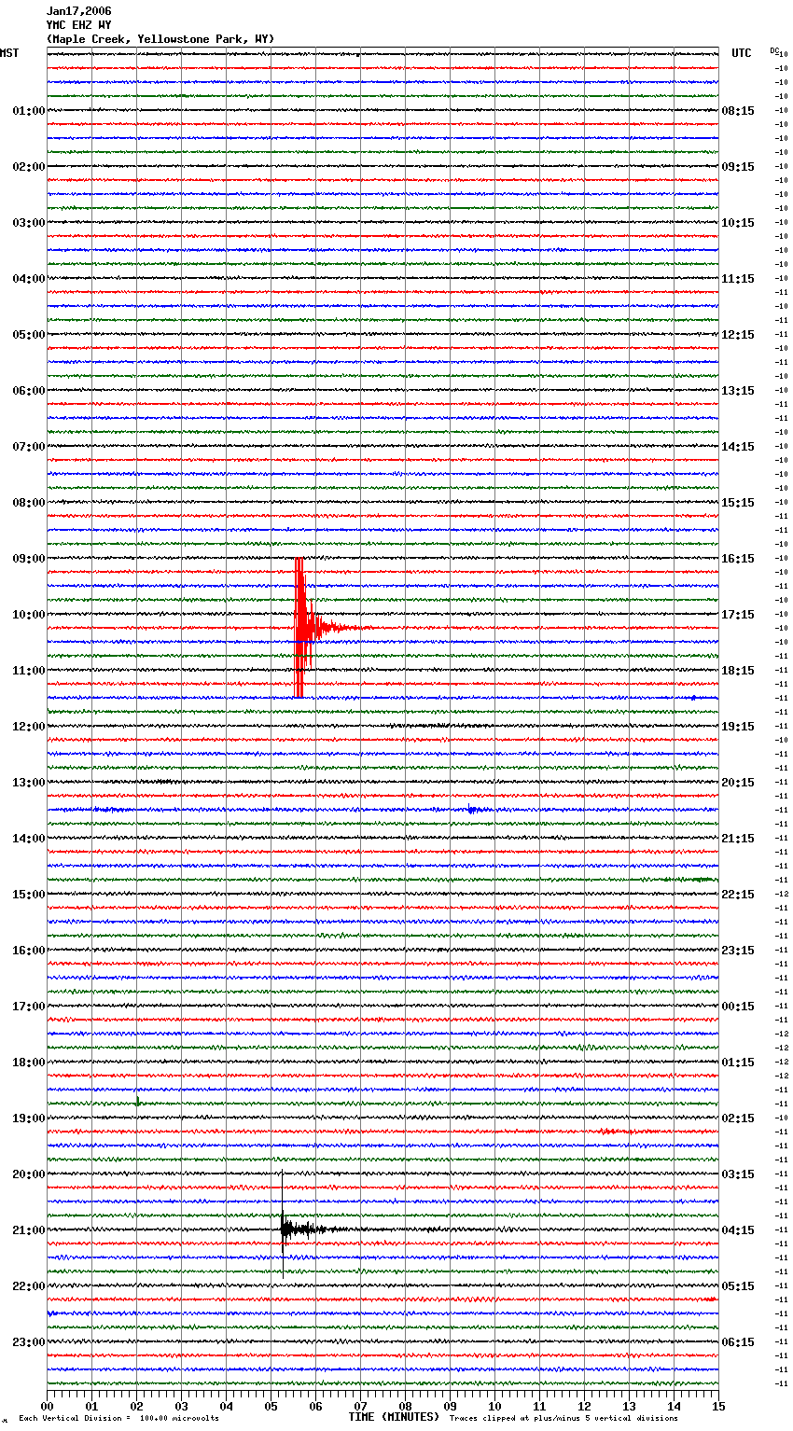Click the 08:15 UTC row label
This screenshot has width=793, height=1431.
[x=738, y=111]
